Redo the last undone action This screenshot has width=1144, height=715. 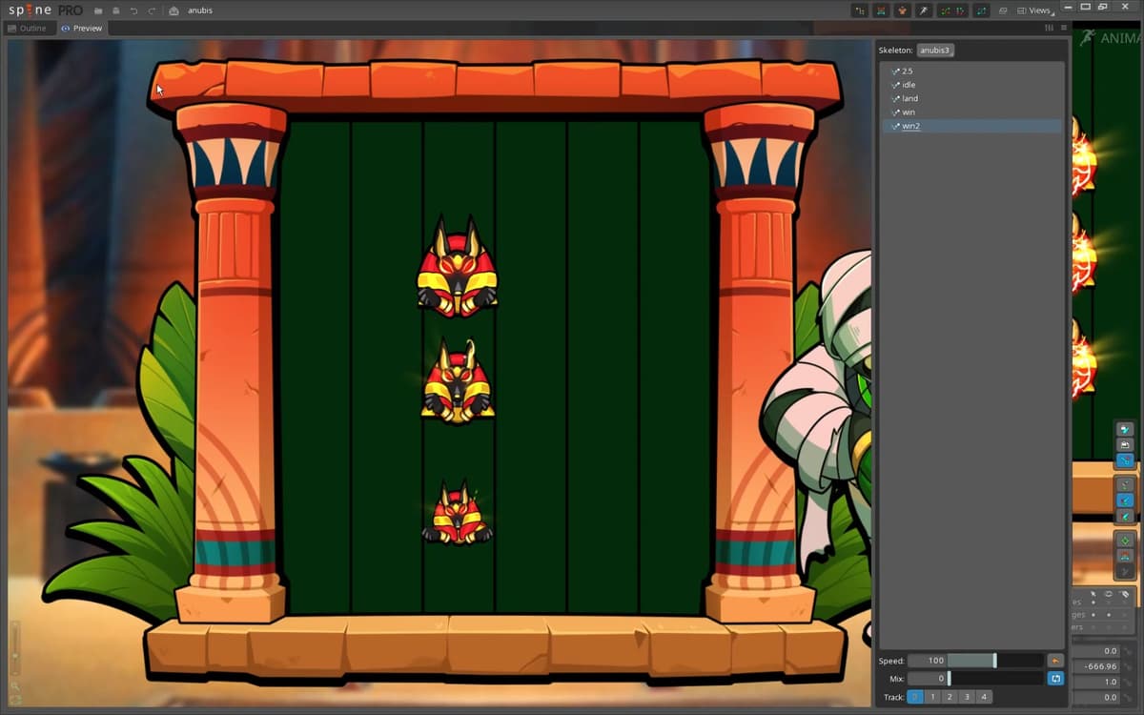tap(151, 10)
